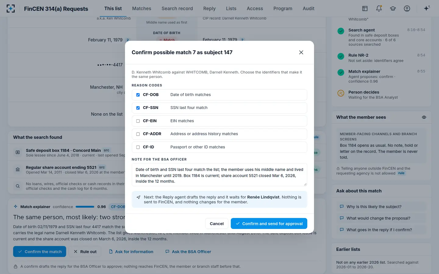Open the user profile icon
439x274 pixels.
407,9
